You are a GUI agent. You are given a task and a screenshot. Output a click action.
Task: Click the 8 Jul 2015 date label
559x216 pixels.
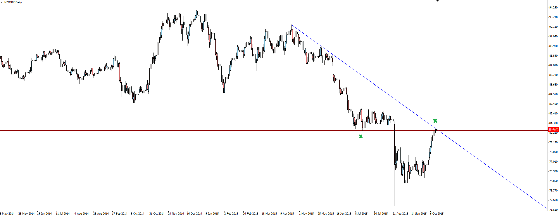click(x=361, y=214)
